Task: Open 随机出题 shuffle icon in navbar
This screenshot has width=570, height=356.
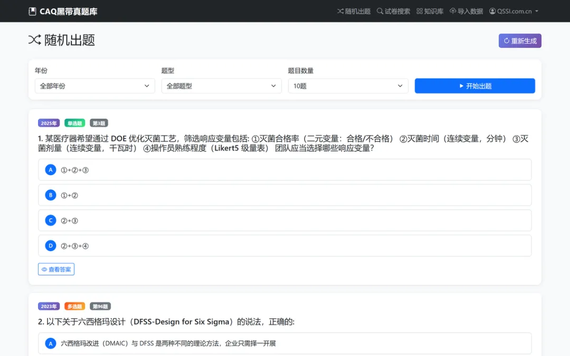Action: tap(340, 11)
